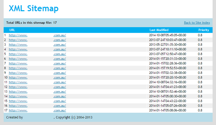Select date 2014-01-15T19:52:53+00:00
The height and width of the screenshot is (125, 216).
[x=168, y=68]
